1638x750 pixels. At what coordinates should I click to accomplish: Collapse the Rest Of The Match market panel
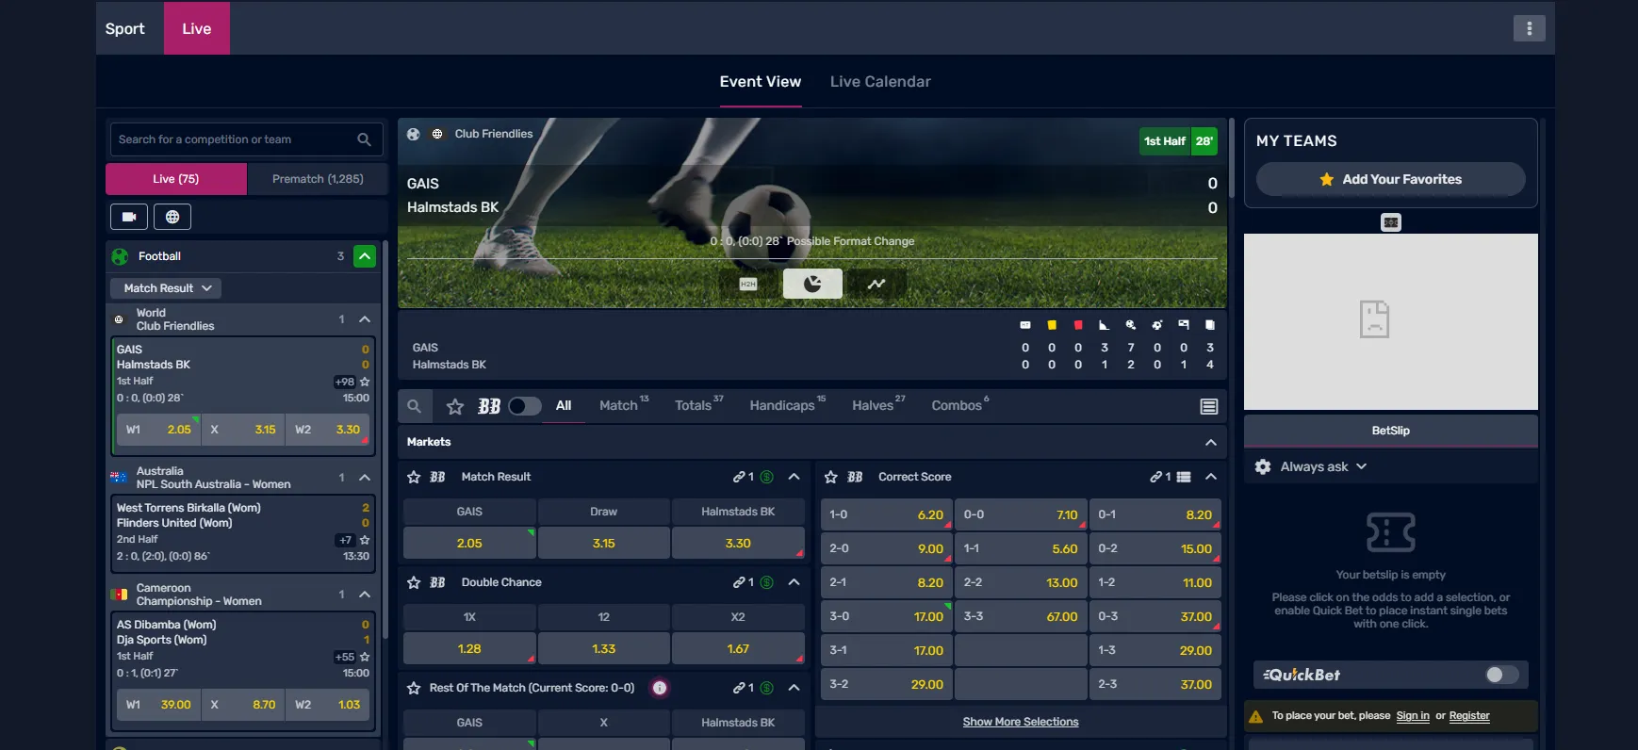(x=794, y=688)
